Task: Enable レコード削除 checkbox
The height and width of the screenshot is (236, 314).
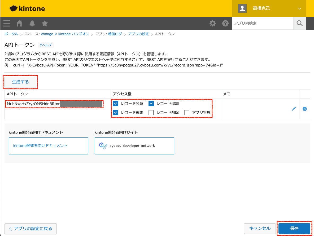Action: [151, 113]
